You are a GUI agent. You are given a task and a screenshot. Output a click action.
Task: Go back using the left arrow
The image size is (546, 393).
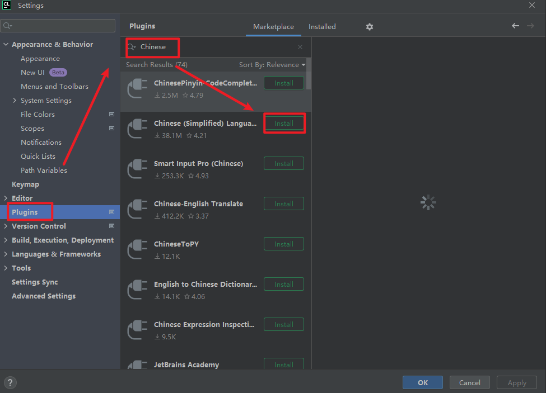click(x=515, y=26)
